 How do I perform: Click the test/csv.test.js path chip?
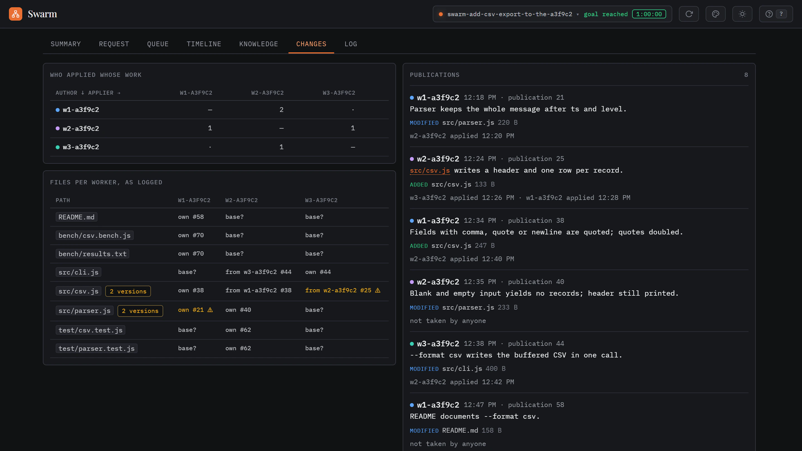(x=91, y=330)
